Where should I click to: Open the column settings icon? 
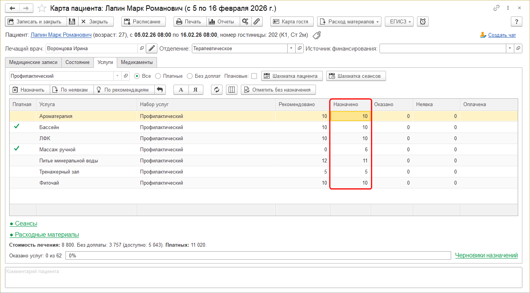pos(231,90)
